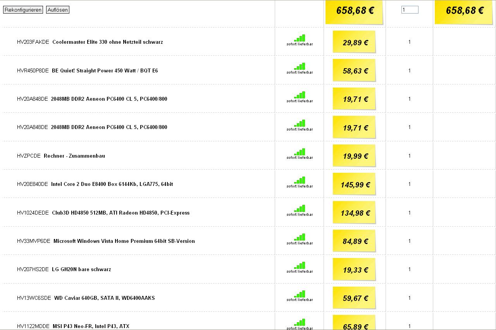Open the WD Caviar 640GB item
The height and width of the screenshot is (330, 496).
click(x=86, y=298)
